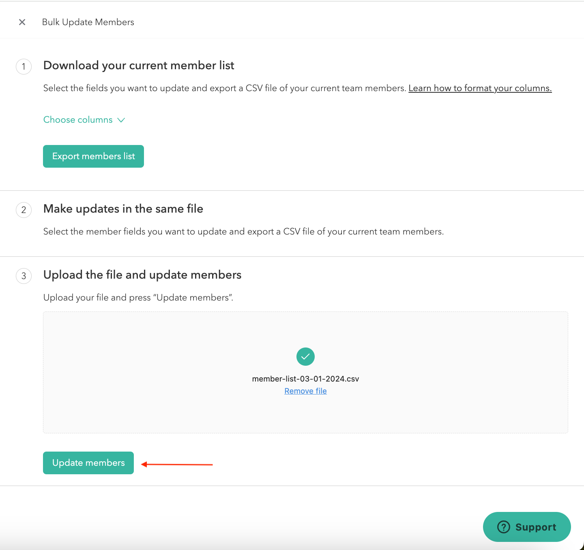Screen dimensions: 584x550
Task: Close the Bulk Update Members dialog
Action: click(22, 22)
